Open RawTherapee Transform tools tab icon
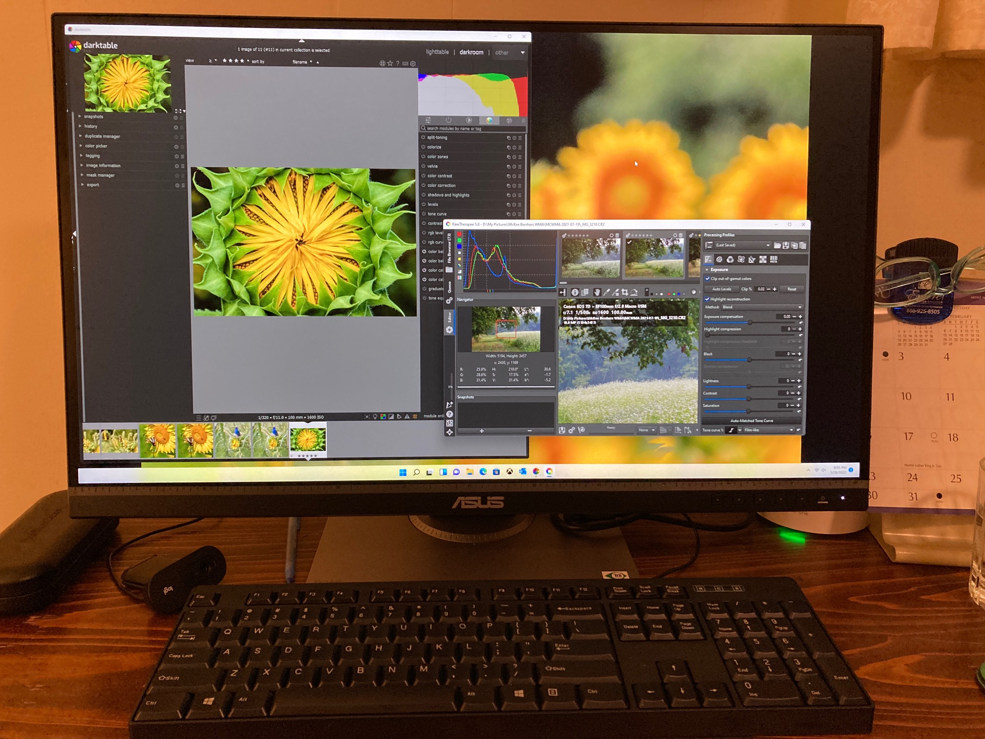 (752, 260)
